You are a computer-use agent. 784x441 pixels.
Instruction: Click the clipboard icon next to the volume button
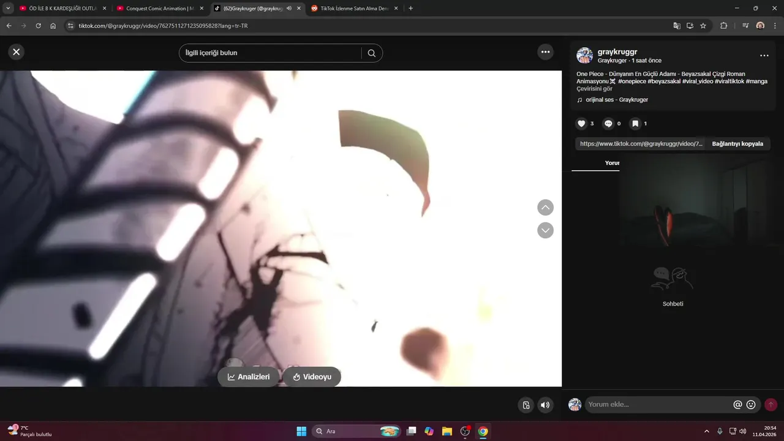526,405
